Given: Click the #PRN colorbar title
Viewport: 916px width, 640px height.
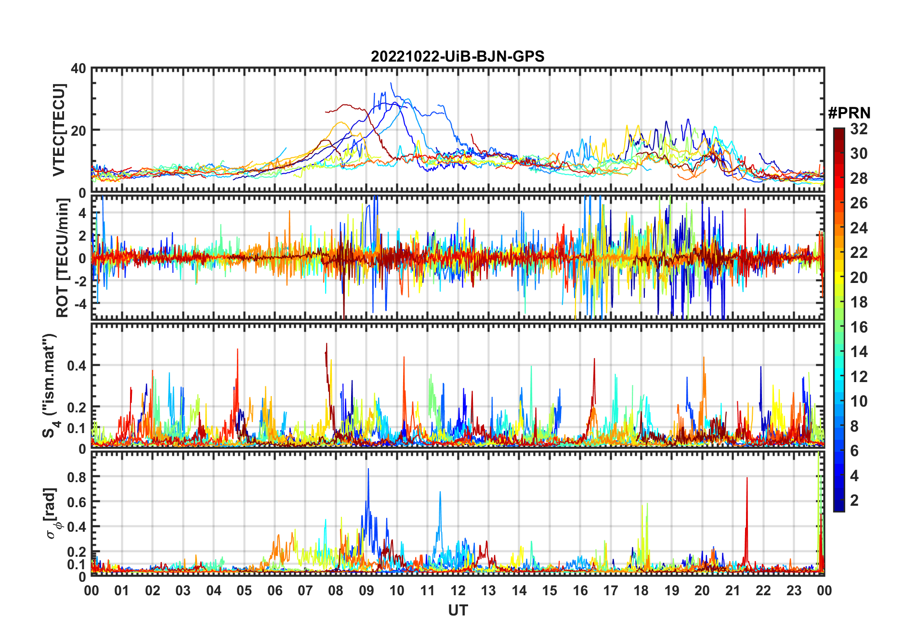Looking at the screenshot, I should [x=849, y=113].
